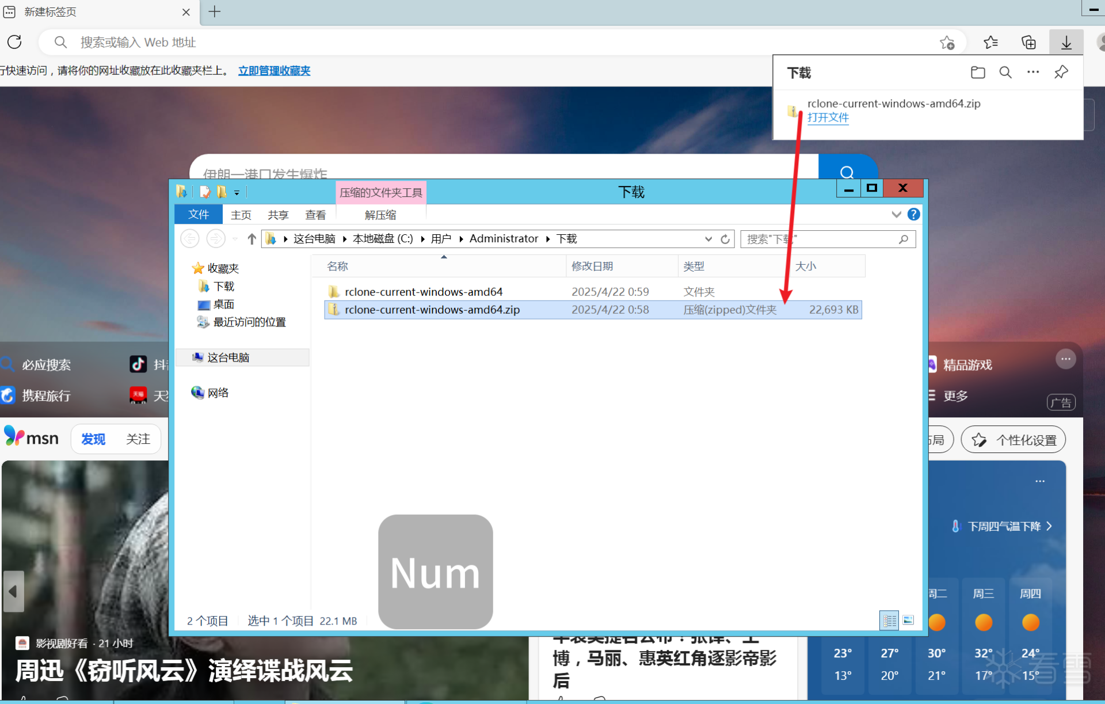The image size is (1105, 704).
Task: Switch Explorer to details view
Action: pyautogui.click(x=889, y=620)
